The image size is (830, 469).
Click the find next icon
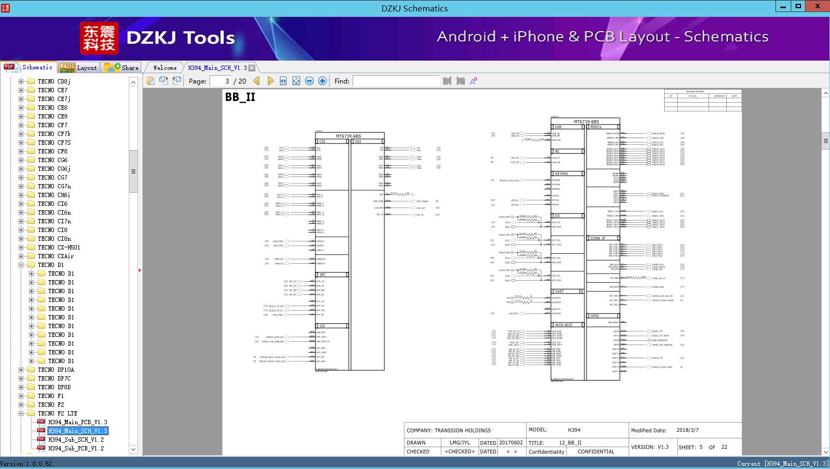coord(461,81)
